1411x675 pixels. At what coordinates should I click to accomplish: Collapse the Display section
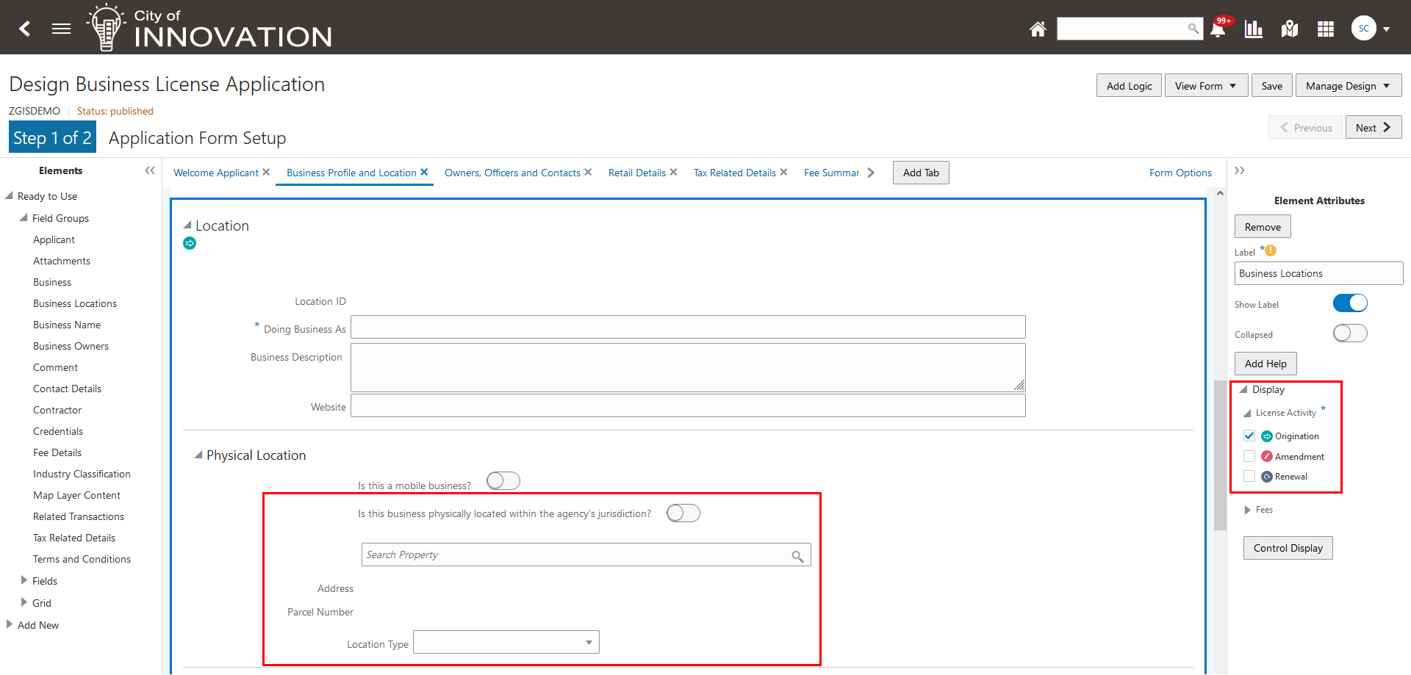click(x=1243, y=389)
